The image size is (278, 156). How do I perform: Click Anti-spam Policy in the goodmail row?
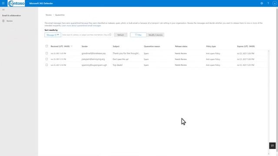click(x=213, y=53)
